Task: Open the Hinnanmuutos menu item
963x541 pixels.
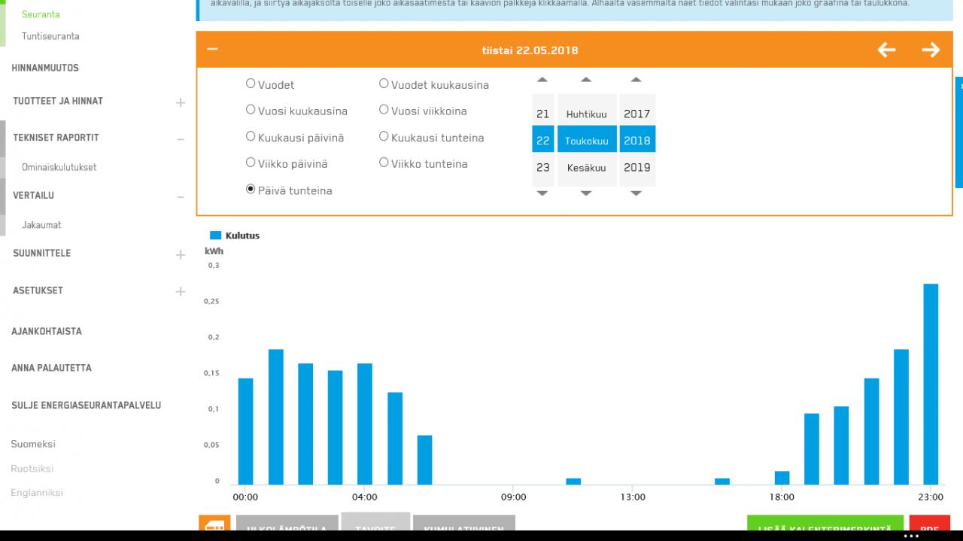Action: 45,68
